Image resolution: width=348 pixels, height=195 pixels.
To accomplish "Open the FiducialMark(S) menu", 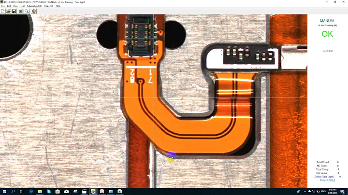I will 34,6.
